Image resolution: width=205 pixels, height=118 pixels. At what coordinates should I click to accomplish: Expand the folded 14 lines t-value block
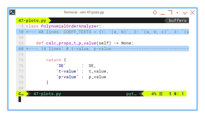tap(103, 49)
